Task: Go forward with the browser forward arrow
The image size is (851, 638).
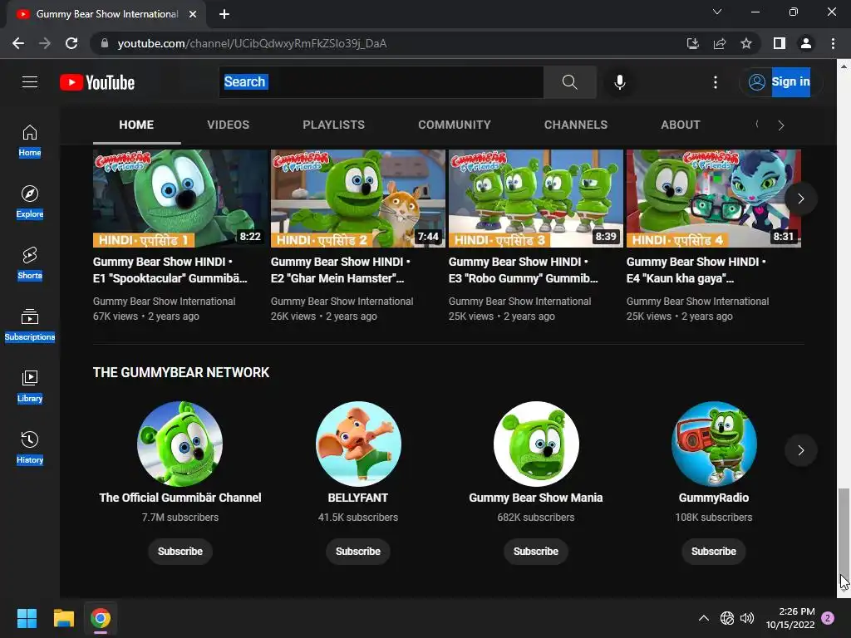Action: tap(45, 43)
